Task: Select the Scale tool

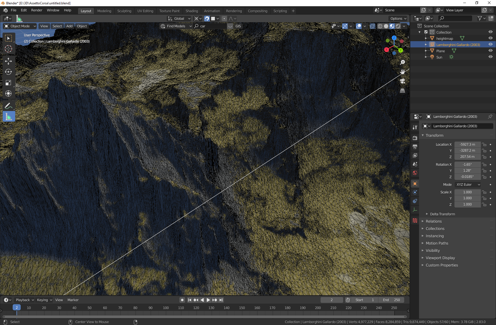Action: (8, 83)
